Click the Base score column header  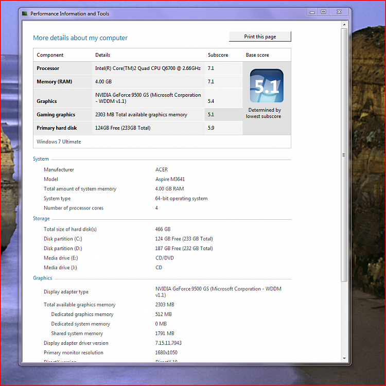click(x=257, y=55)
